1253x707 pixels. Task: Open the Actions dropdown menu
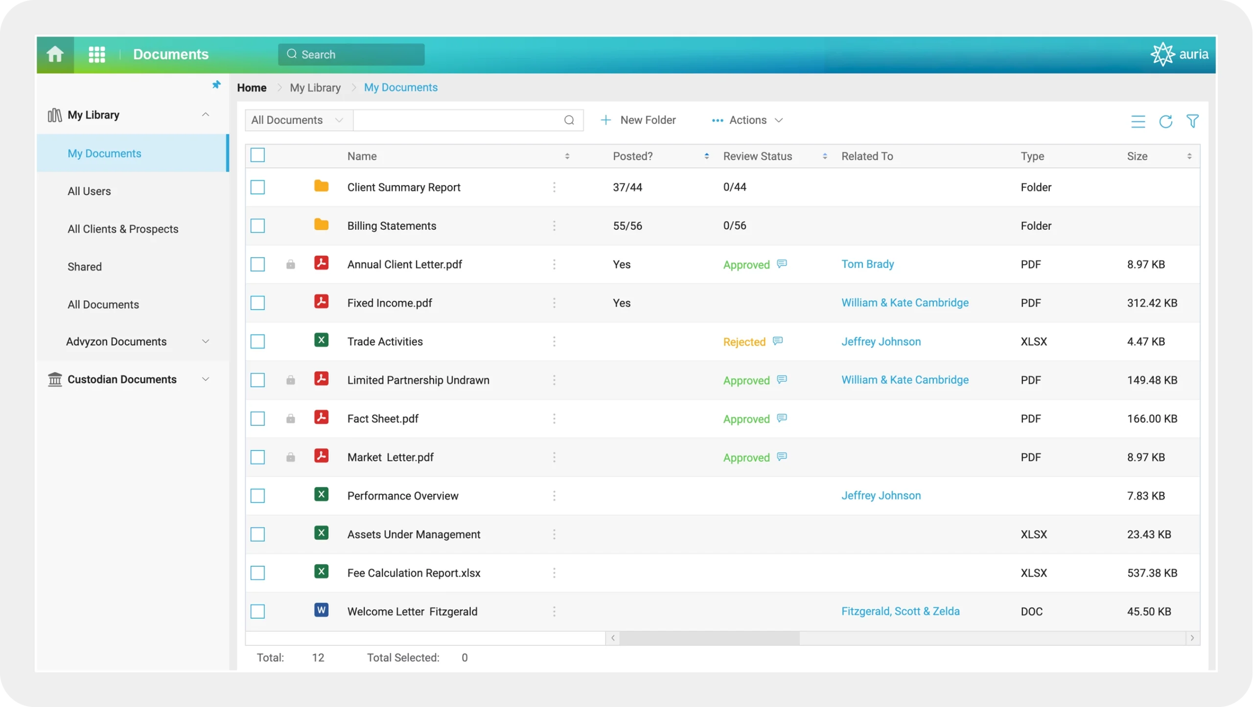(x=747, y=120)
